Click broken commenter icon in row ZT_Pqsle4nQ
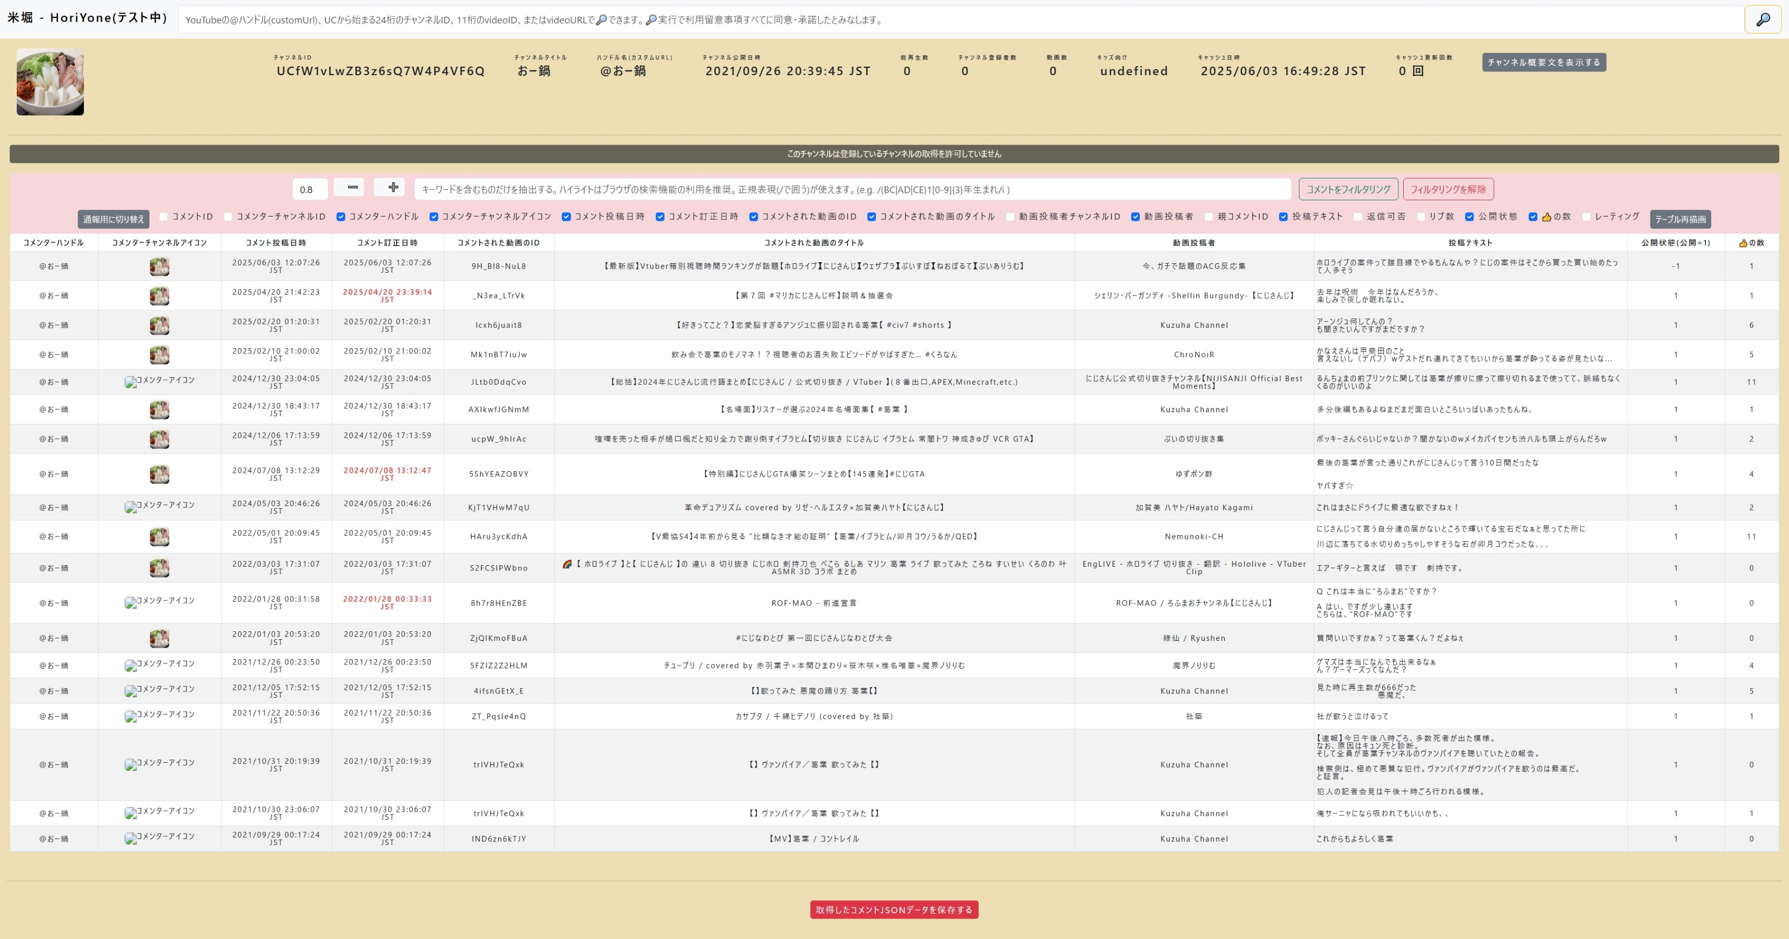 point(159,716)
